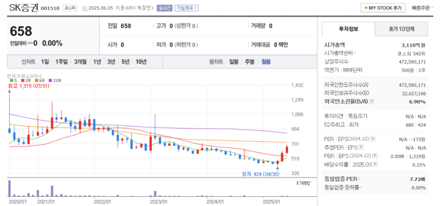Open the 동일업종 PER link
Viewport: 441px width, 206px height.
(342, 179)
